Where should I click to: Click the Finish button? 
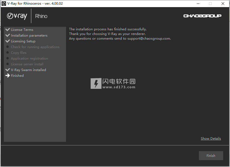[x=211, y=156]
